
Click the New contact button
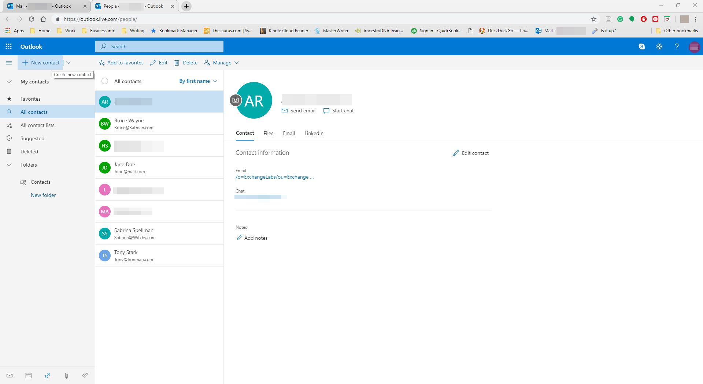[x=41, y=63]
